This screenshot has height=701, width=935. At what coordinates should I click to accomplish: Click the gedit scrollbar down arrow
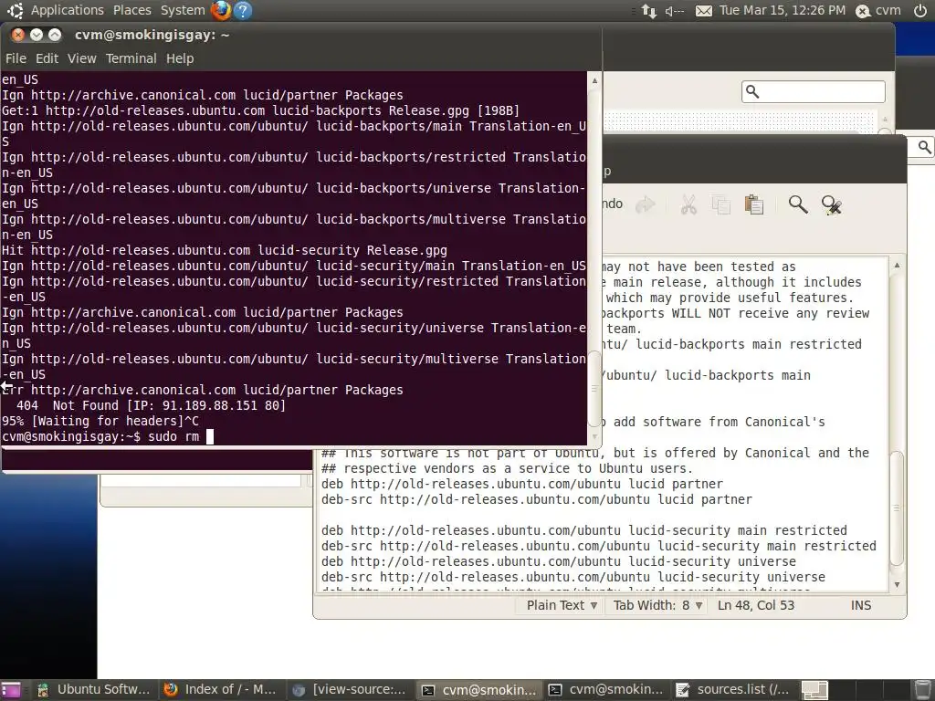897,585
